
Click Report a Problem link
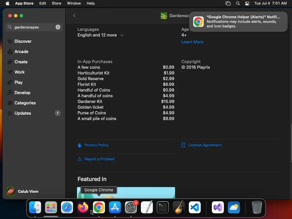tap(100, 159)
